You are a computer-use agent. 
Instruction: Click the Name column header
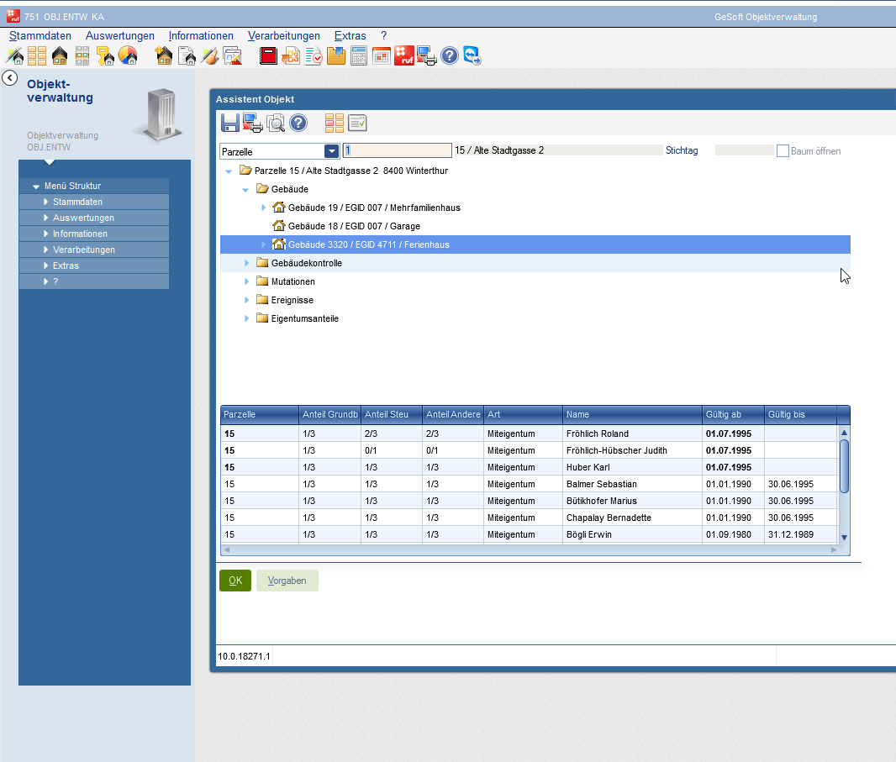click(x=632, y=415)
